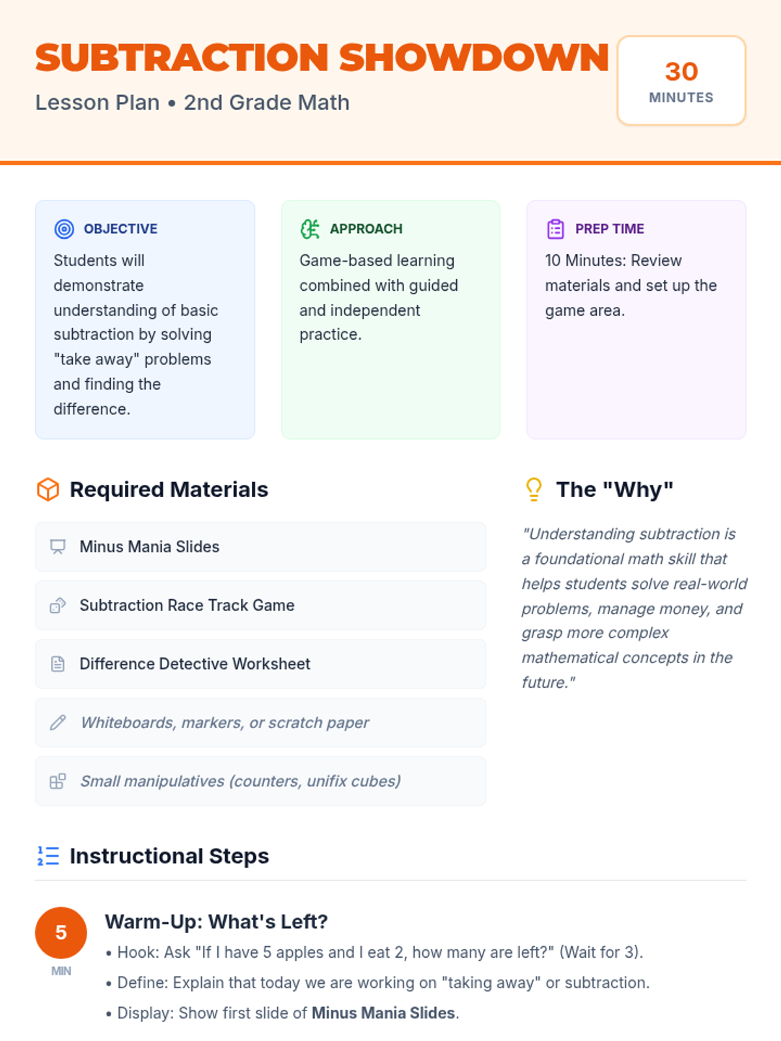Select the Minus Mania Slides material row
The image size is (781, 1041).
click(x=260, y=547)
